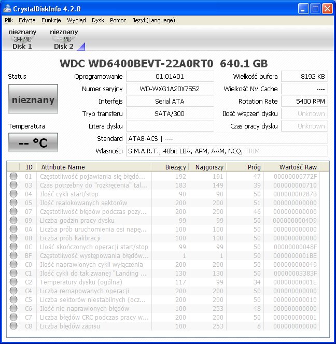The height and width of the screenshot is (344, 336).
Task: Open the Wygląd menu
Action: click(x=76, y=20)
